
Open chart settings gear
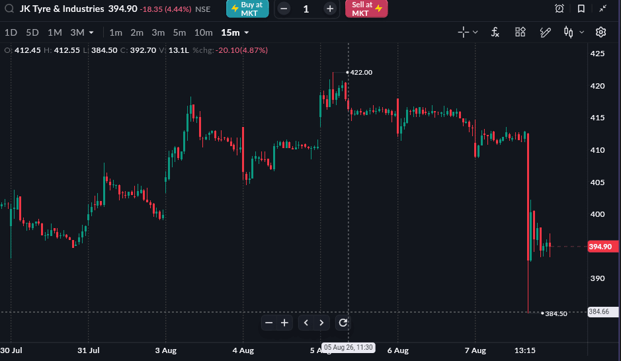[600, 32]
